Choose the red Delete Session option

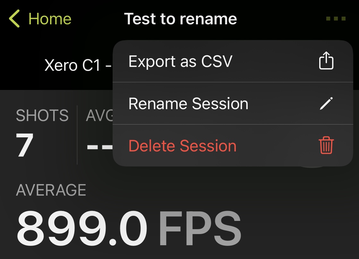click(233, 145)
